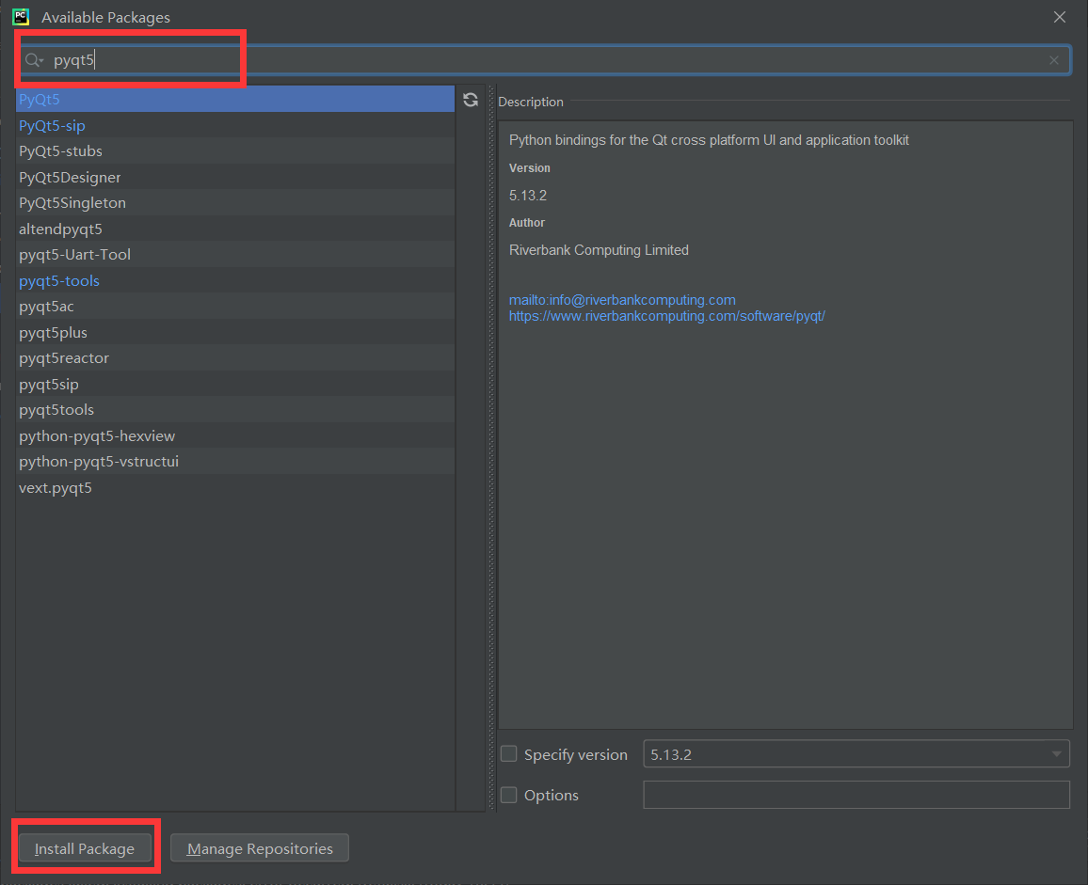Select the PyQt5-sip package

point(235,125)
